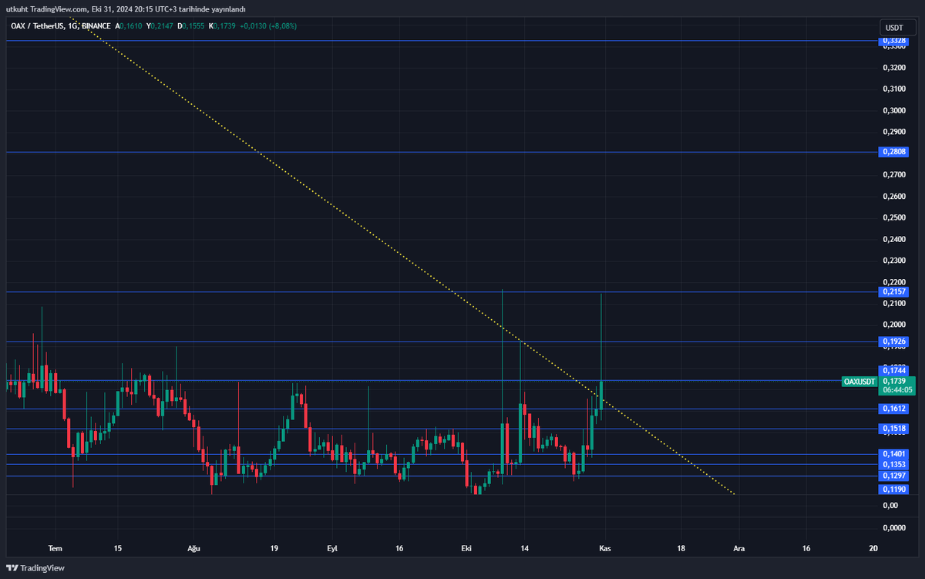Click the green OAXUSDT symbol tag
The image size is (925, 579).
coord(859,381)
